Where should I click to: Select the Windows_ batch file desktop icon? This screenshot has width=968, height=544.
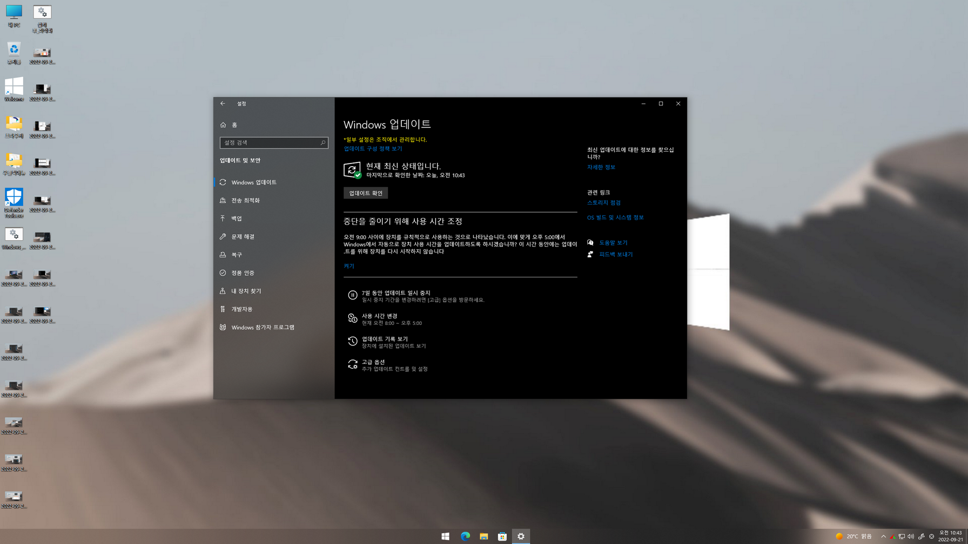click(x=14, y=239)
